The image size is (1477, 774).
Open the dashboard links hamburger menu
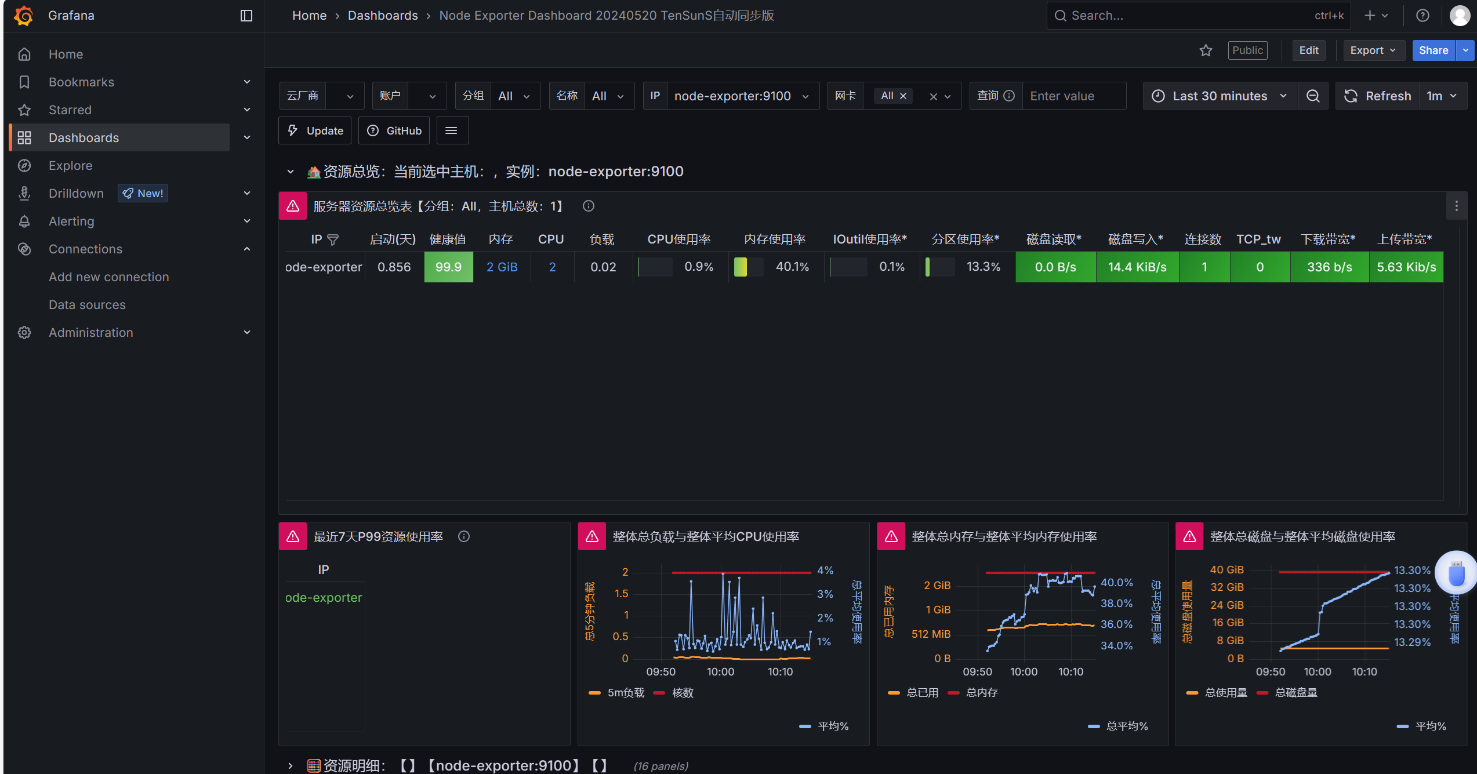coord(452,130)
